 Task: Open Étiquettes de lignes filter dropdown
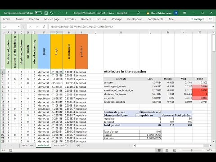(137, 115)
